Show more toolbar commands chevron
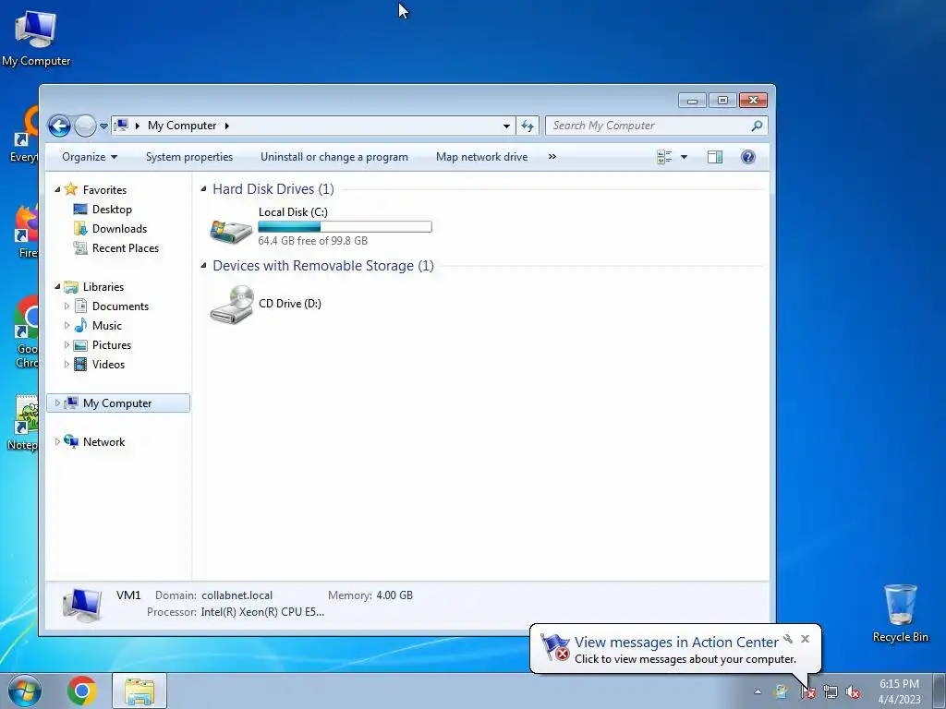Screen dimensions: 946x709 click(x=552, y=157)
